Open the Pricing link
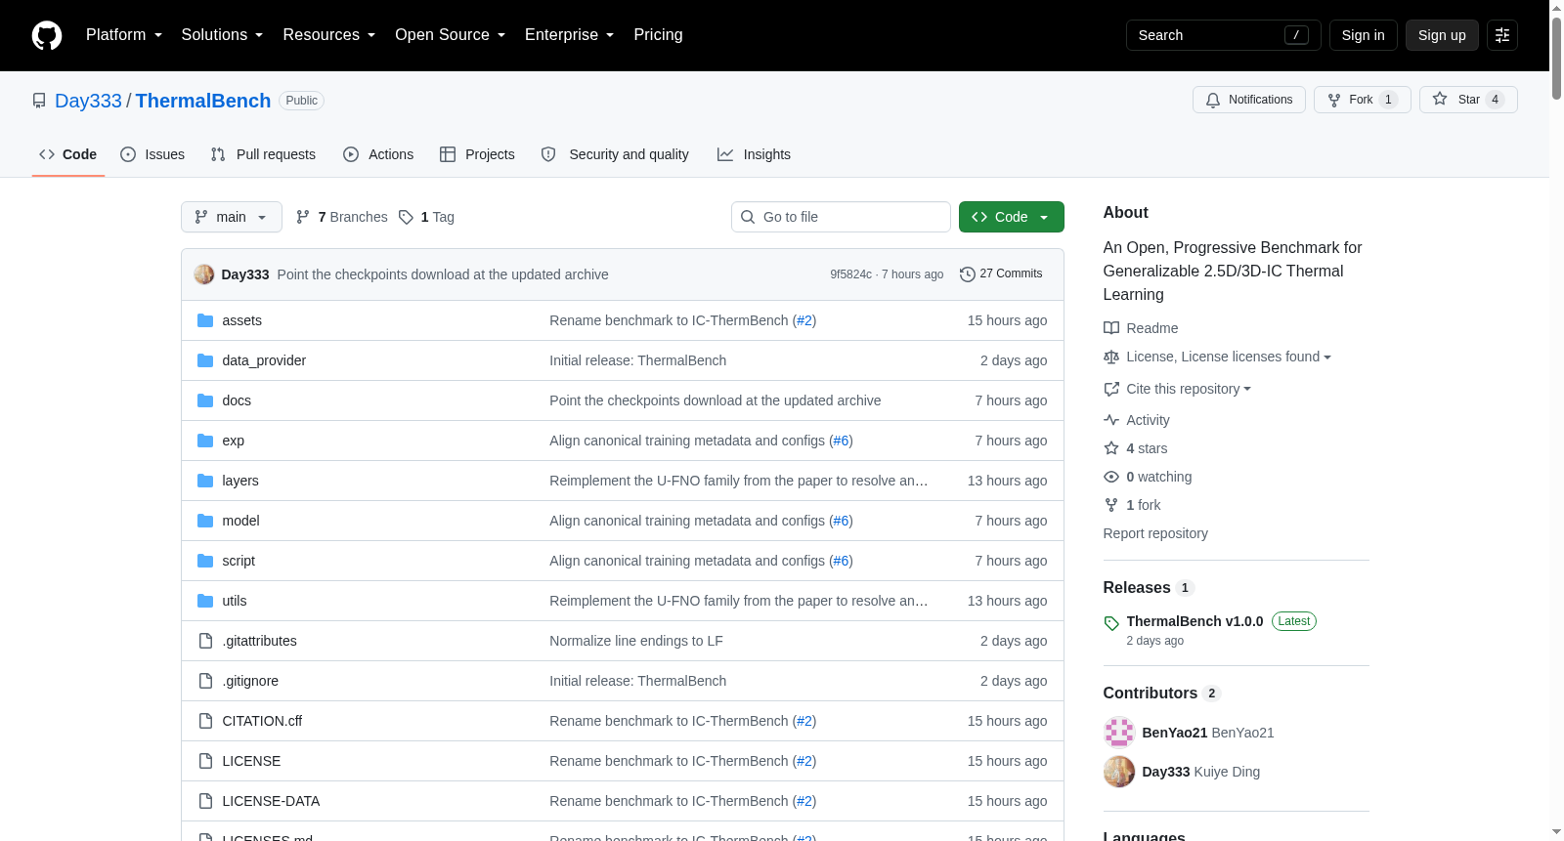This screenshot has width=1564, height=841. pyautogui.click(x=658, y=35)
